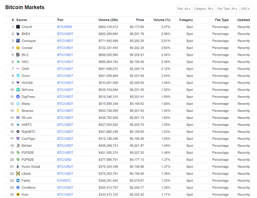Open the Pair: All filter dropdown
Viewport: 257px width, 198px height.
(184, 9)
